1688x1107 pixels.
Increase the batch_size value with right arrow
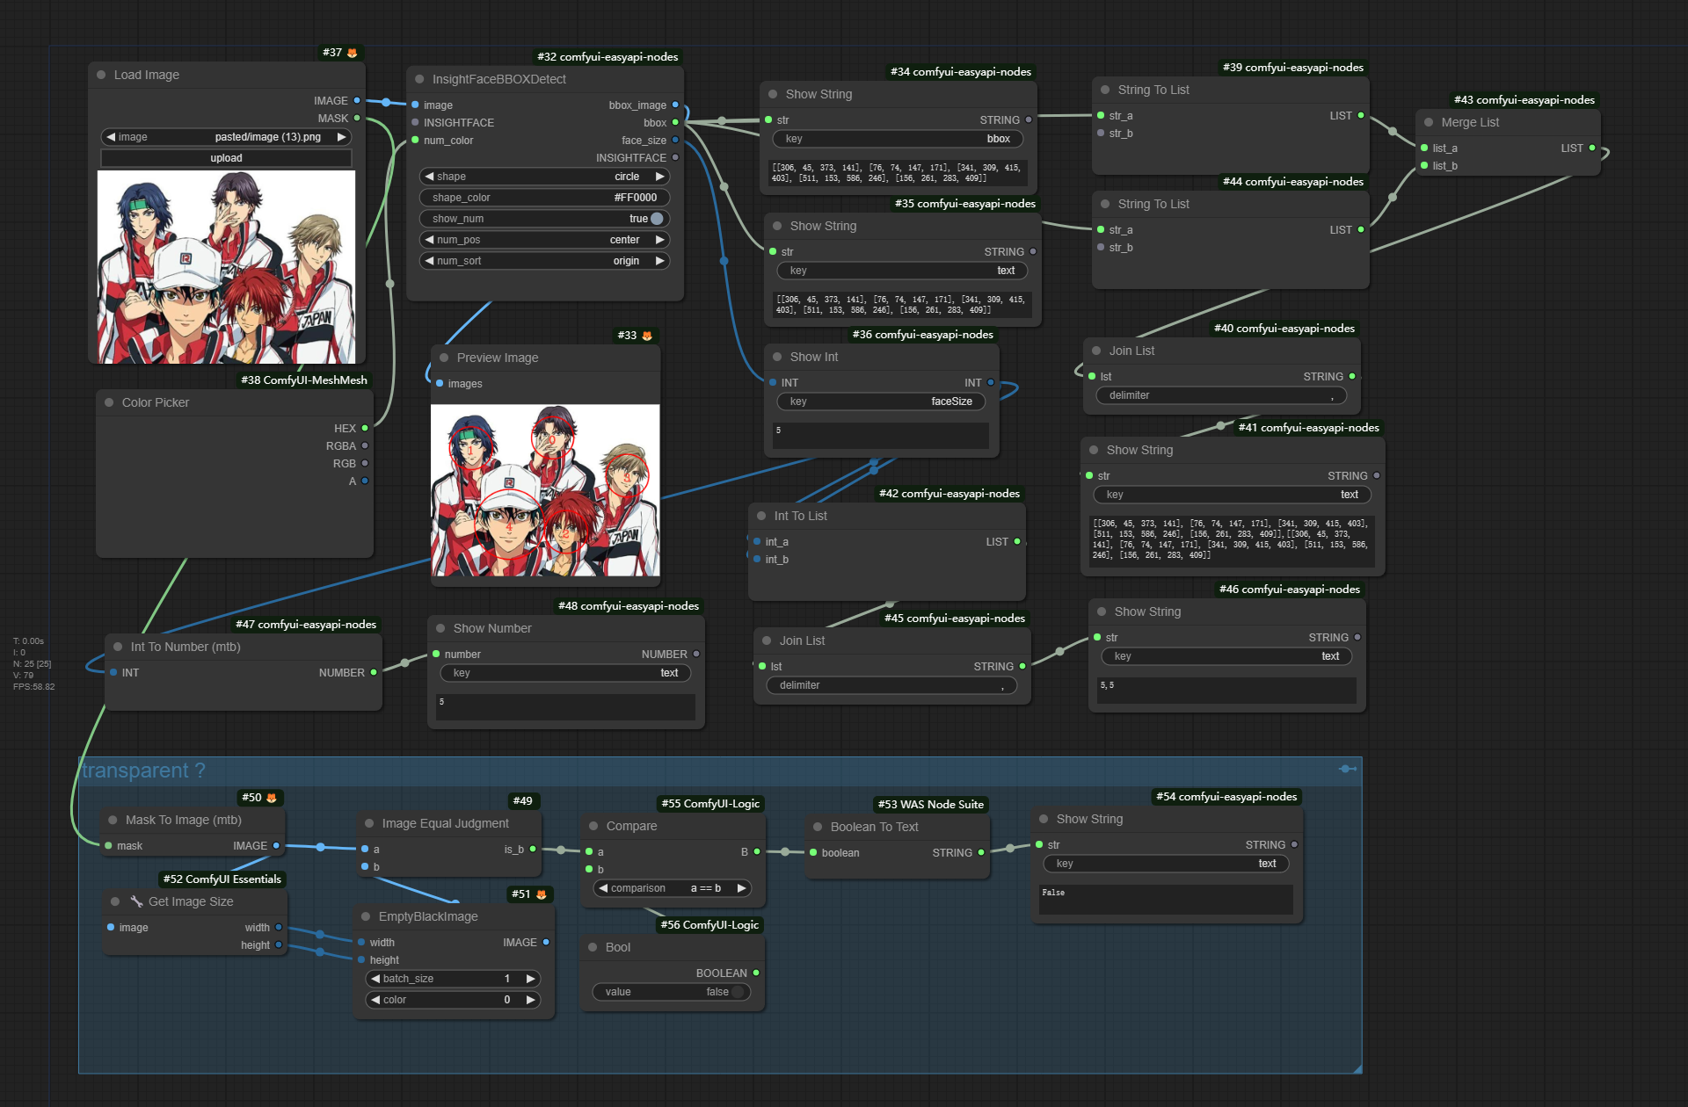[x=530, y=979]
